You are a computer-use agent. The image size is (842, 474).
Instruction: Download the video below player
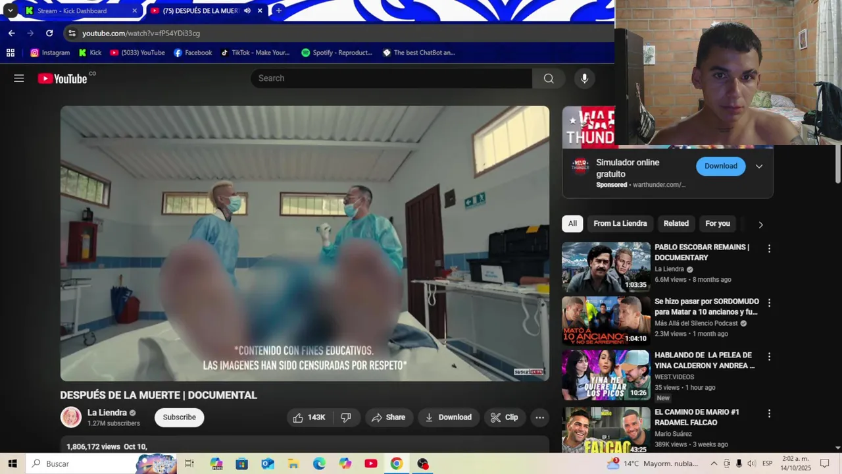tap(448, 417)
